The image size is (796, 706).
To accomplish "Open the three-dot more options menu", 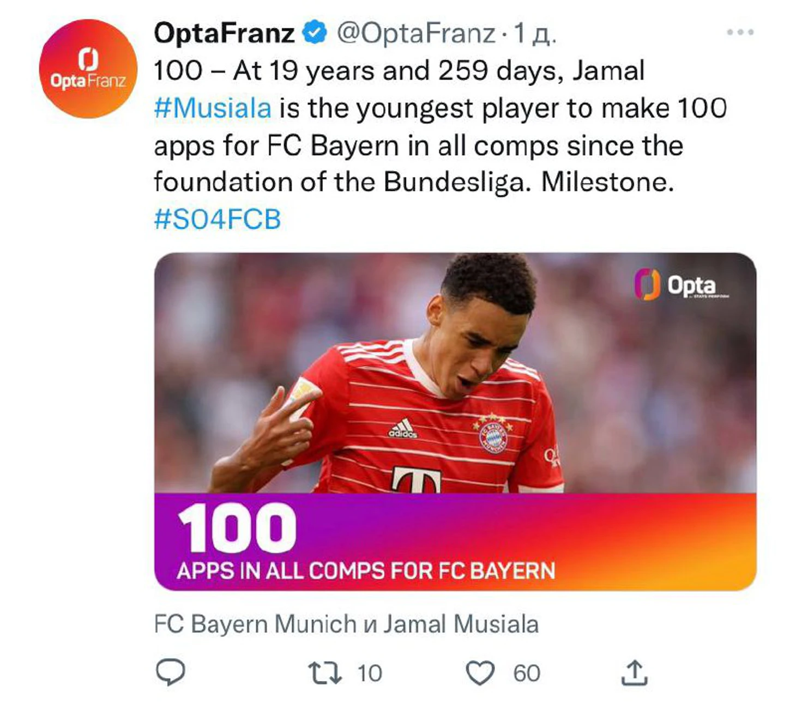I will [x=740, y=32].
